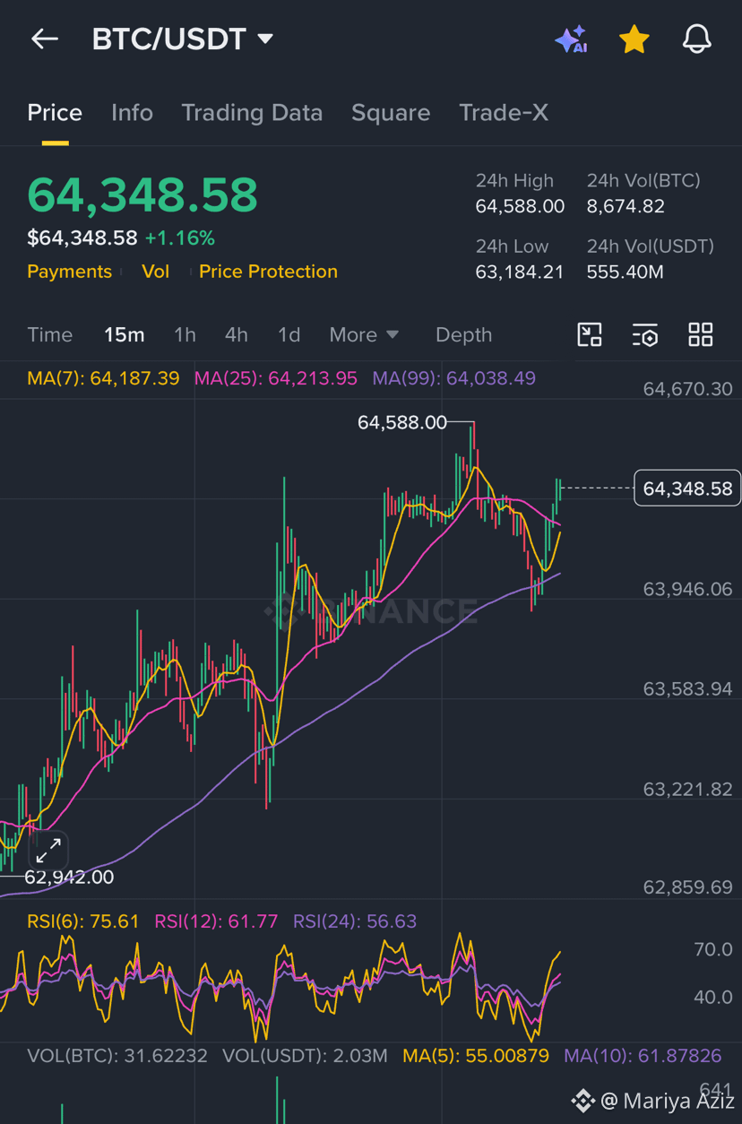Switch to the Depth chart view
742x1124 pixels.
pyautogui.click(x=463, y=334)
